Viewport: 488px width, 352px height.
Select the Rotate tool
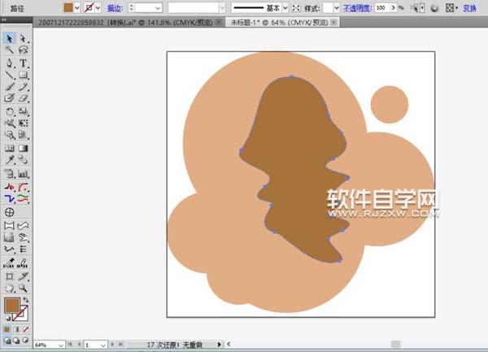pos(9,111)
